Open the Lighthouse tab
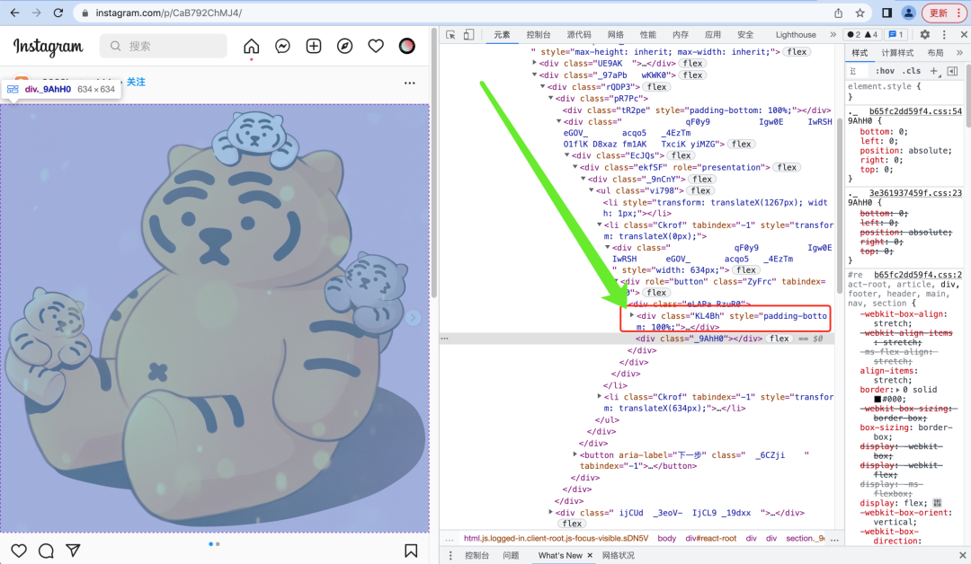 pos(796,35)
